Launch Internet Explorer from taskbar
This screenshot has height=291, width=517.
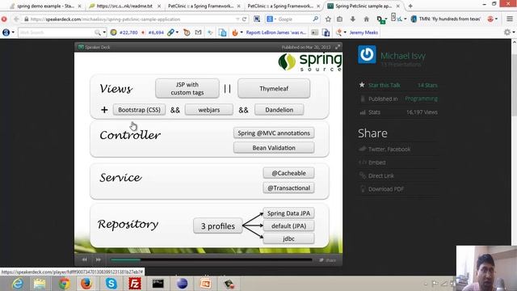pyautogui.click(x=17, y=284)
